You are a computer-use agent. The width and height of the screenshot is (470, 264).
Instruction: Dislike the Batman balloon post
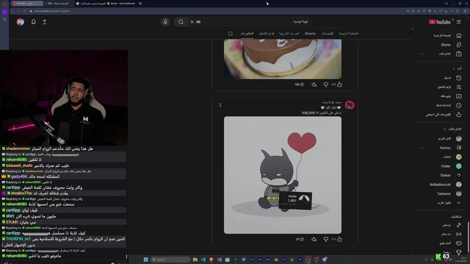[x=326, y=239]
